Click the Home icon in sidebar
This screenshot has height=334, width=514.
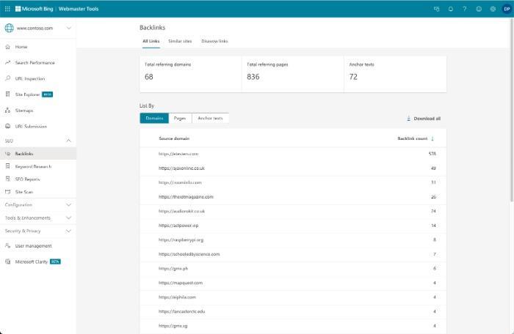(x=8, y=47)
